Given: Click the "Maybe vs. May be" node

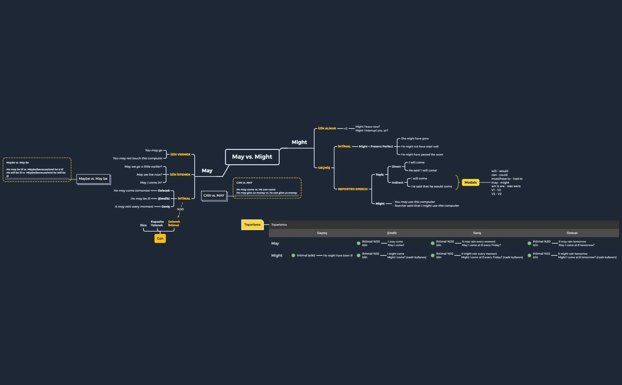Looking at the screenshot, I should pyautogui.click(x=94, y=179).
